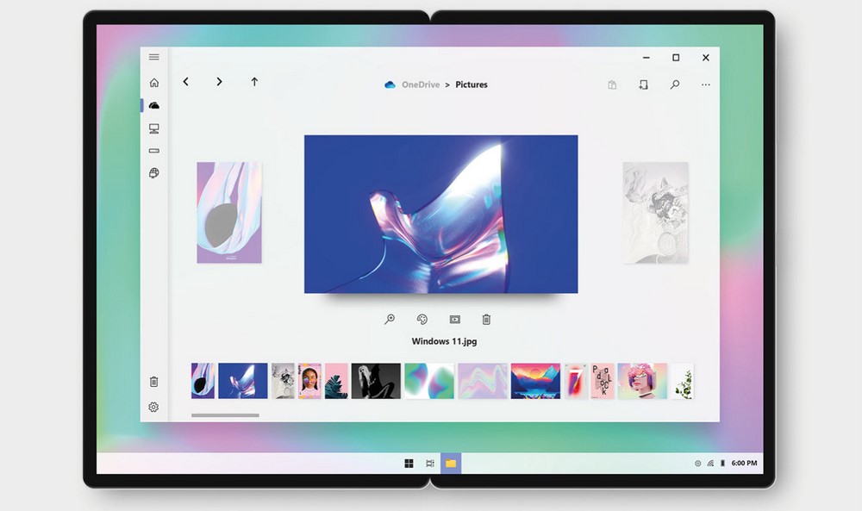Navigate forward with right arrow

[x=219, y=82]
